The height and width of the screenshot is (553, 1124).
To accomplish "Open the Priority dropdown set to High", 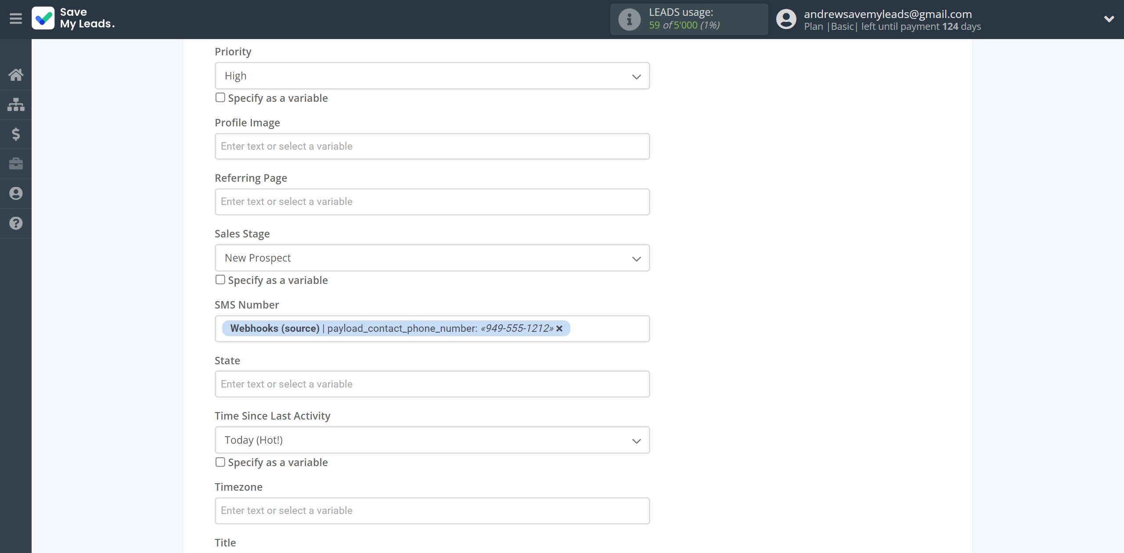I will pos(432,76).
